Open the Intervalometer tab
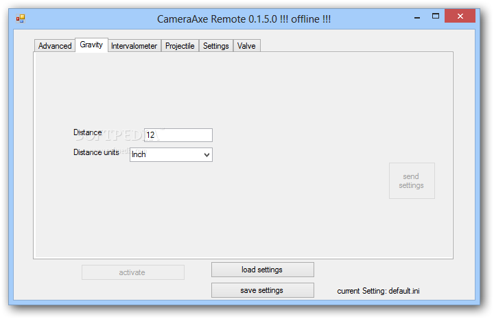The width and height of the screenshot is (494, 319). coord(134,46)
